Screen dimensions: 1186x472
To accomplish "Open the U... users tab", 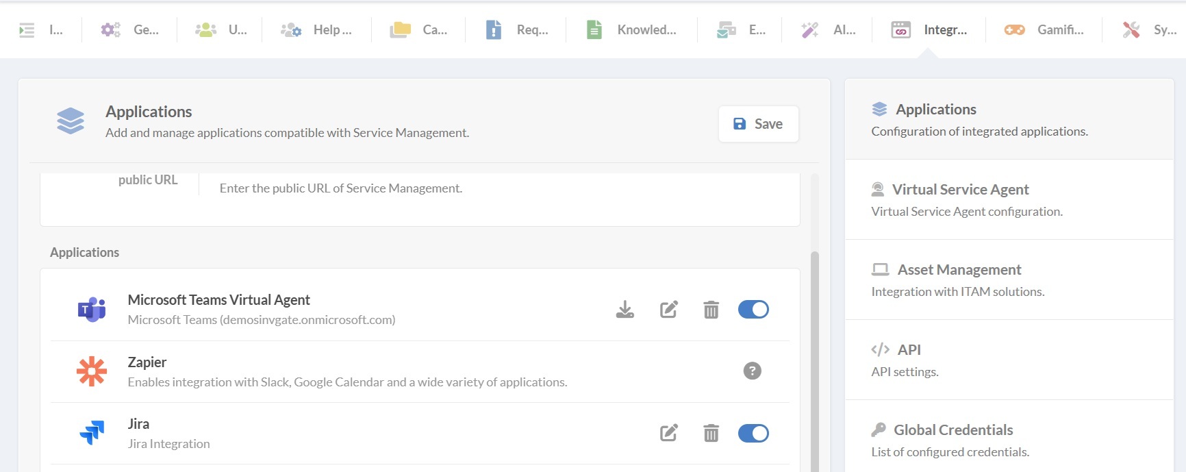I will point(220,30).
